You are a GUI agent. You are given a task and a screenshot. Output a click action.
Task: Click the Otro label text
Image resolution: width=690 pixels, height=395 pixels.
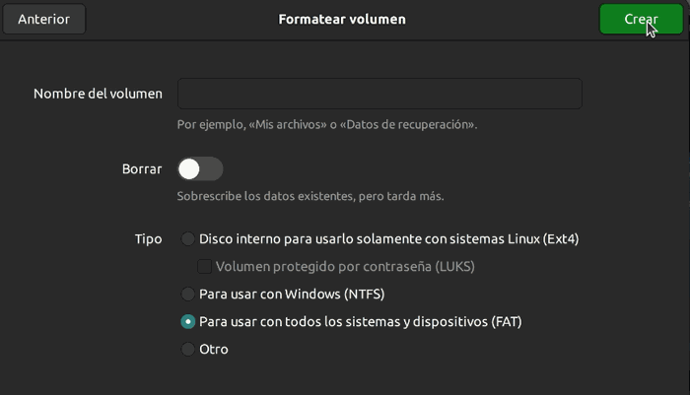(x=214, y=349)
